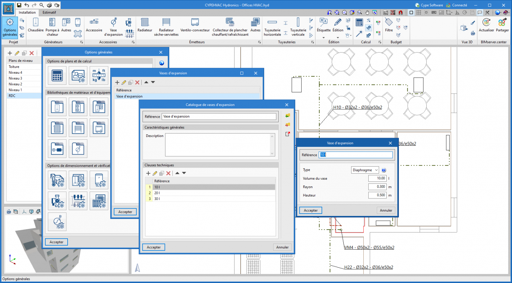The height and width of the screenshot is (283, 512).
Task: Click the export icon in Catalogue dialog
Action: [x=287, y=134]
